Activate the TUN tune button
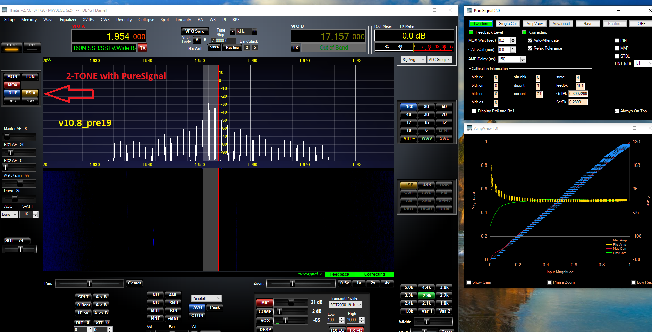This screenshot has height=332, width=652. 30,77
